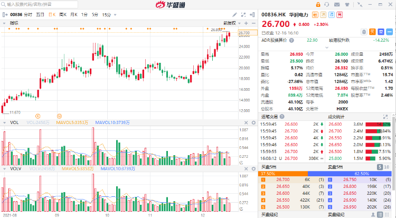Click the E earnings marker on chart

point(37,116)
